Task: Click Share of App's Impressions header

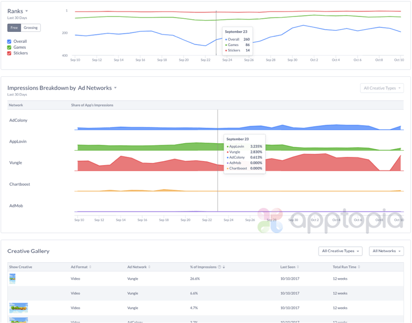Action: [92, 105]
